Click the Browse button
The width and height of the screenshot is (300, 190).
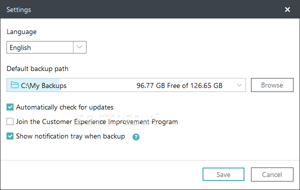[x=272, y=85]
